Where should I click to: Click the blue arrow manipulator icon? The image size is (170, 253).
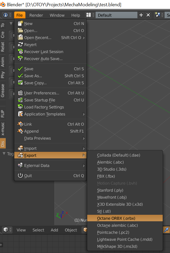[166, 230]
